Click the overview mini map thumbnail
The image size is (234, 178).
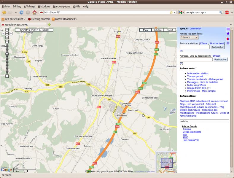[166, 162]
